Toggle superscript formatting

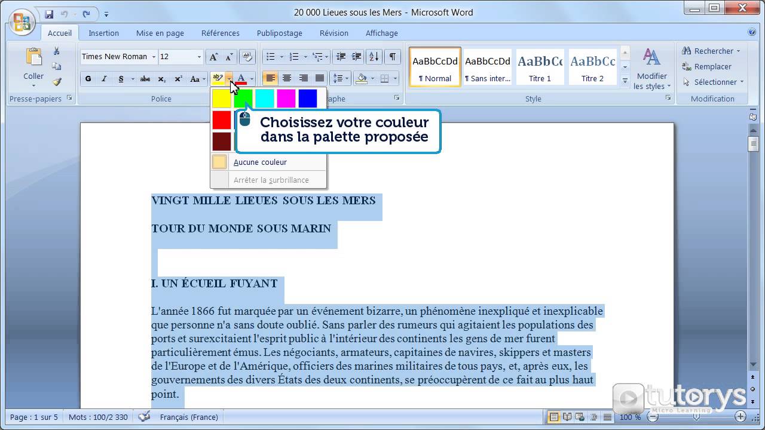click(178, 79)
